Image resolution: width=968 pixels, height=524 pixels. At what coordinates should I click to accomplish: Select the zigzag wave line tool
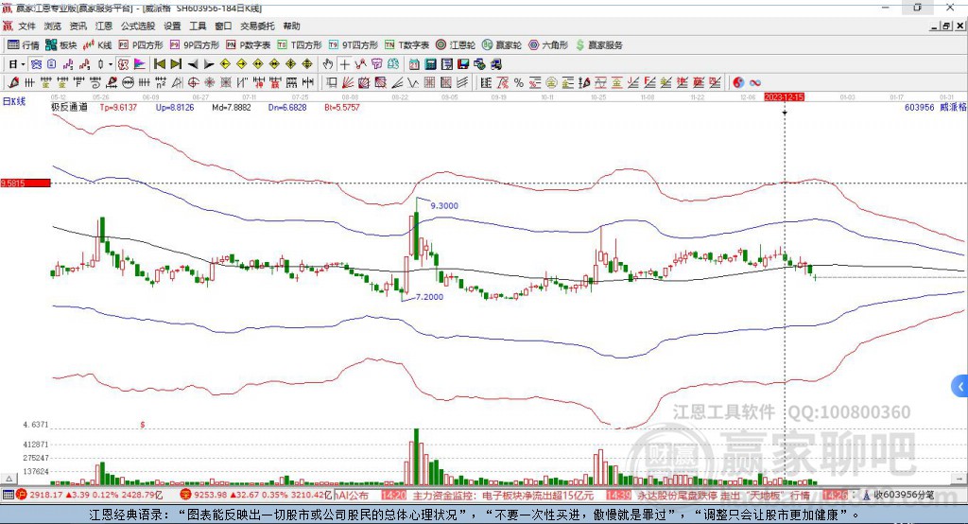click(413, 83)
